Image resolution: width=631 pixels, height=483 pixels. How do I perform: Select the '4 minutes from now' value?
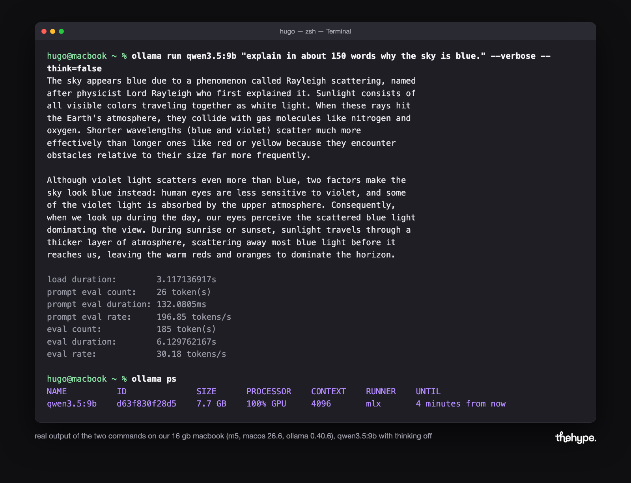[x=461, y=404]
